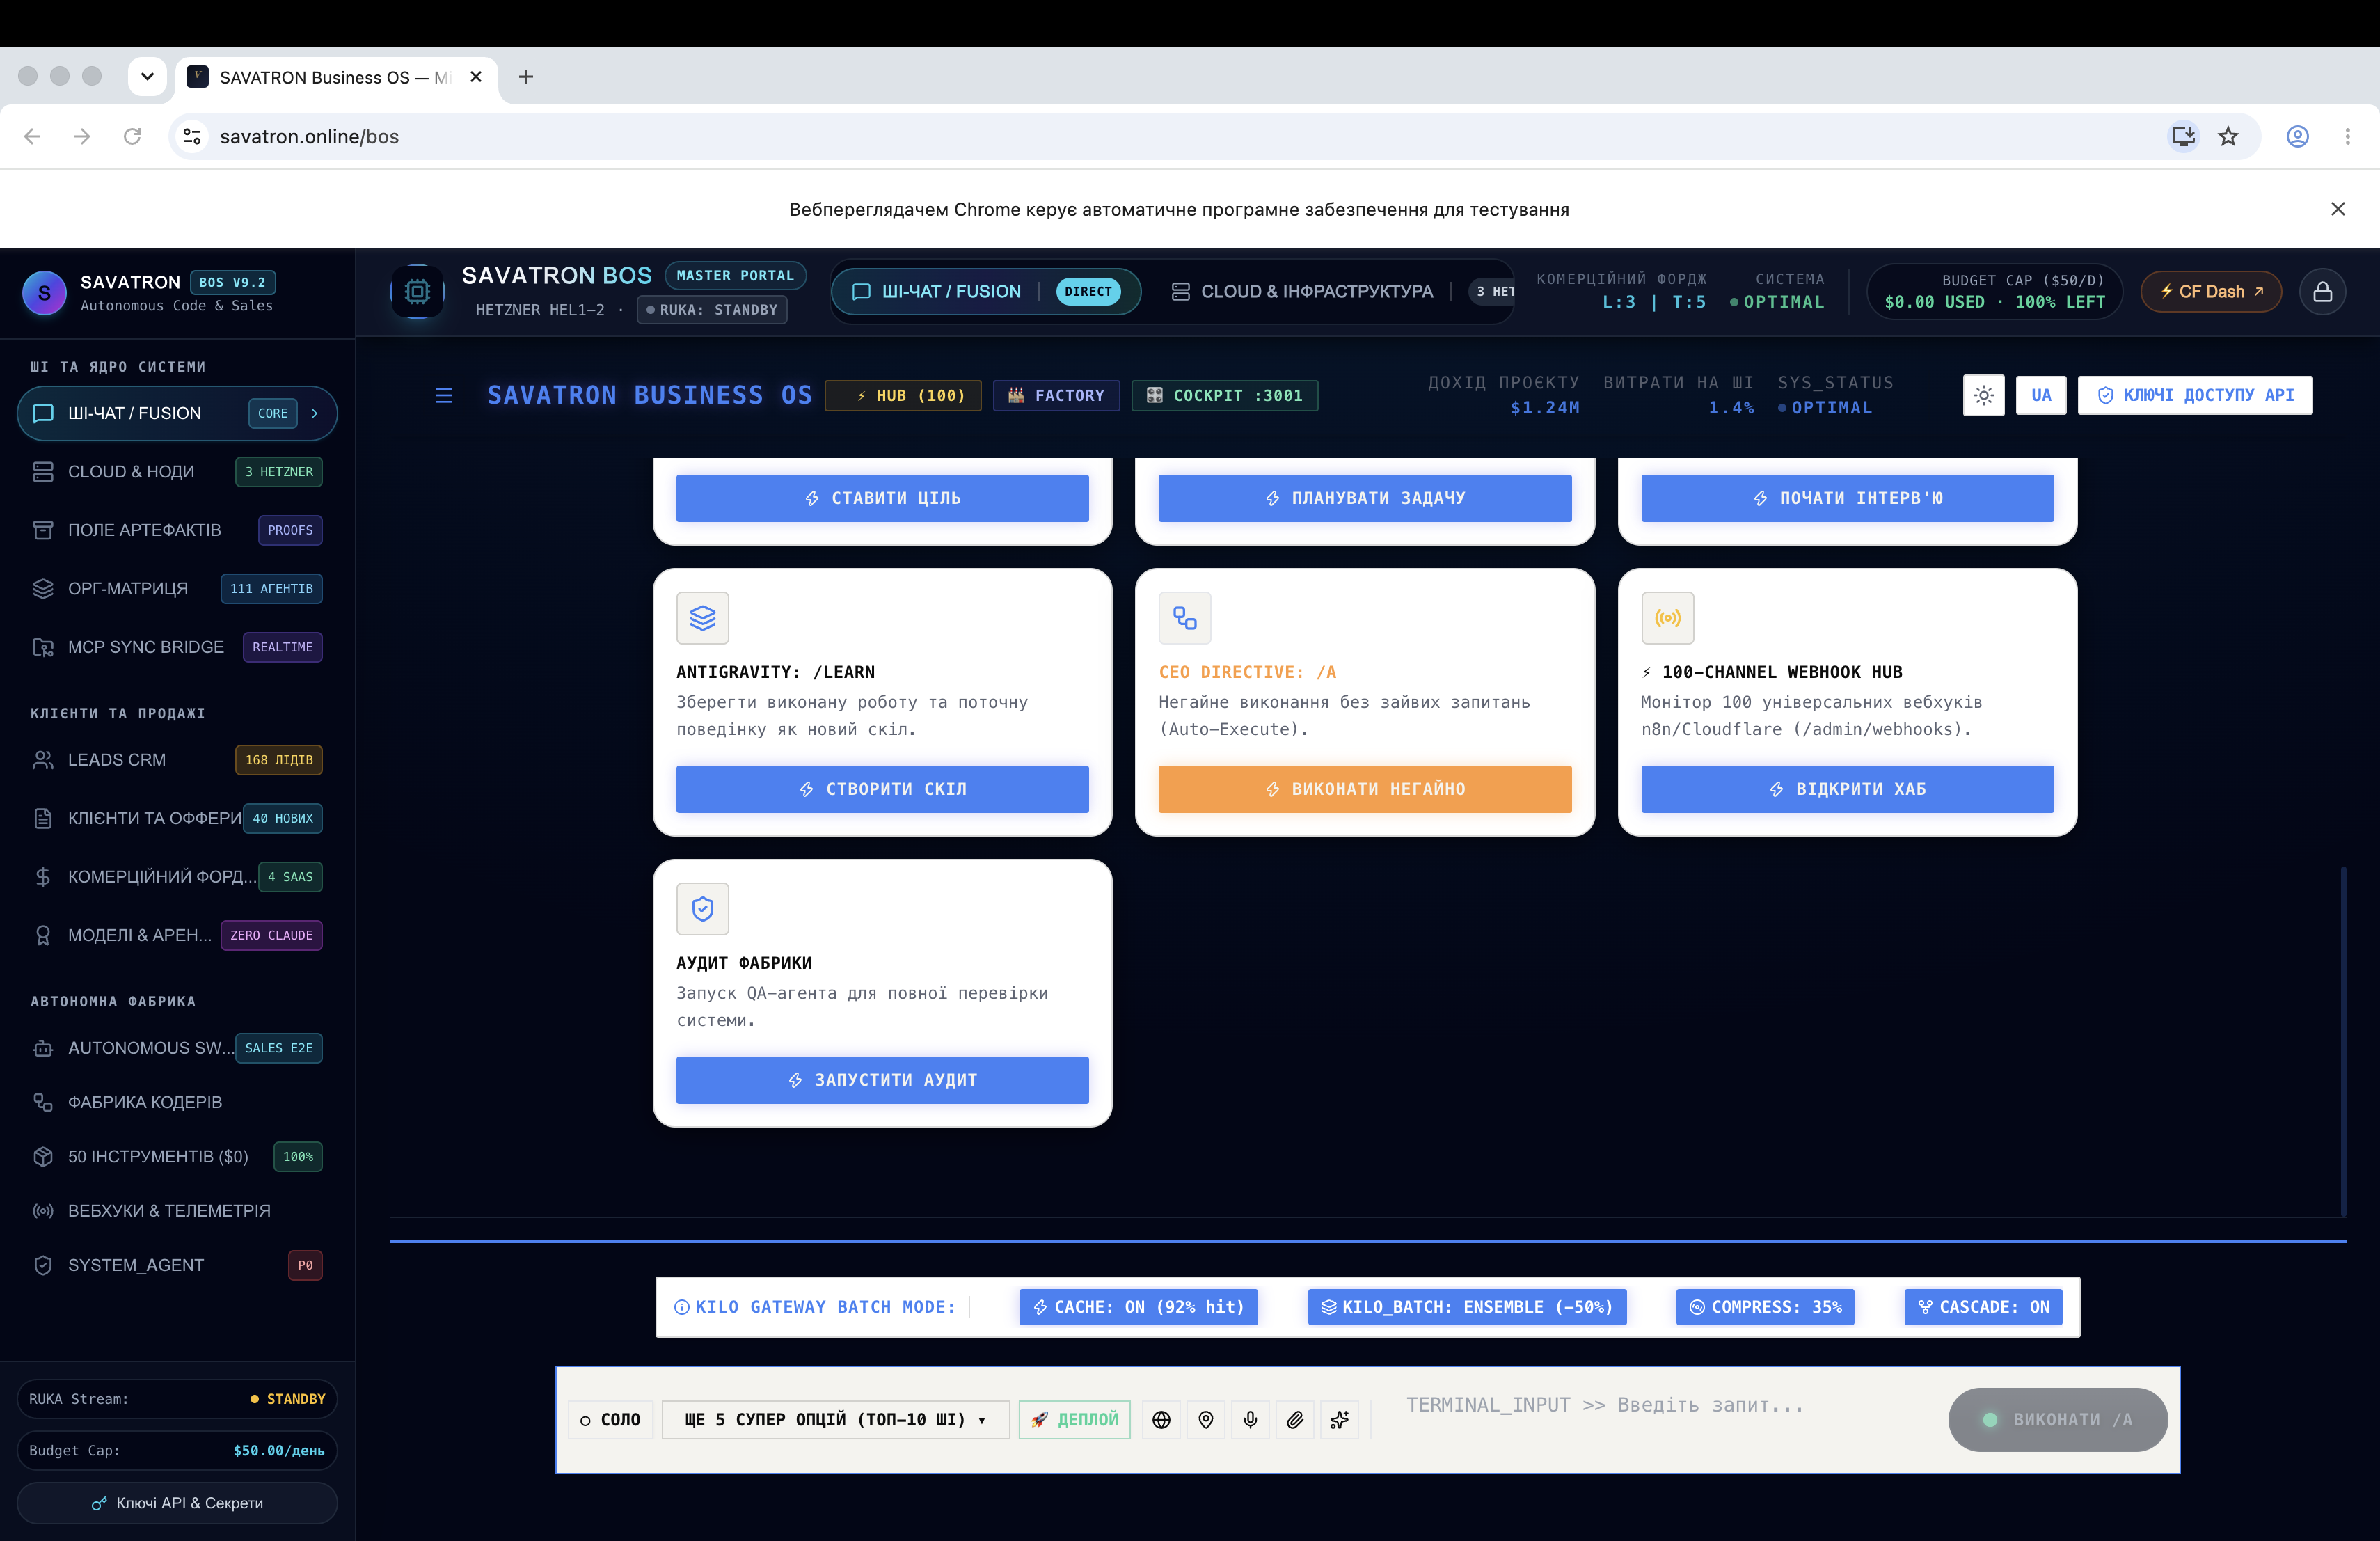Install app icon in address bar

(2183, 136)
